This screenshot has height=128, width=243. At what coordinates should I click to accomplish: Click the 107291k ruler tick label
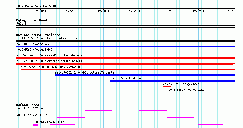point(230,11)
